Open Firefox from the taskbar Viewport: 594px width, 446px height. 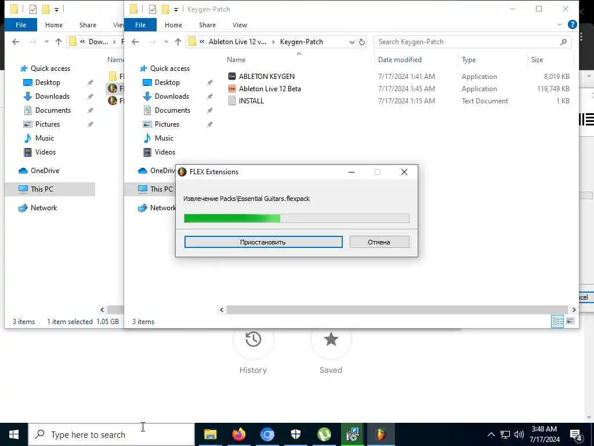pos(238,434)
